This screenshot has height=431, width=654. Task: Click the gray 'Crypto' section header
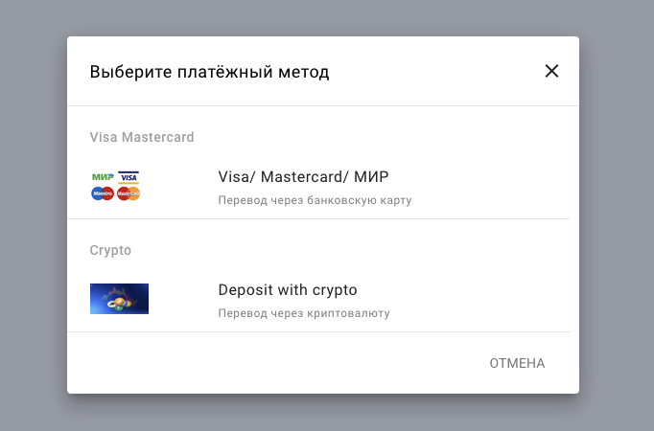pos(110,250)
